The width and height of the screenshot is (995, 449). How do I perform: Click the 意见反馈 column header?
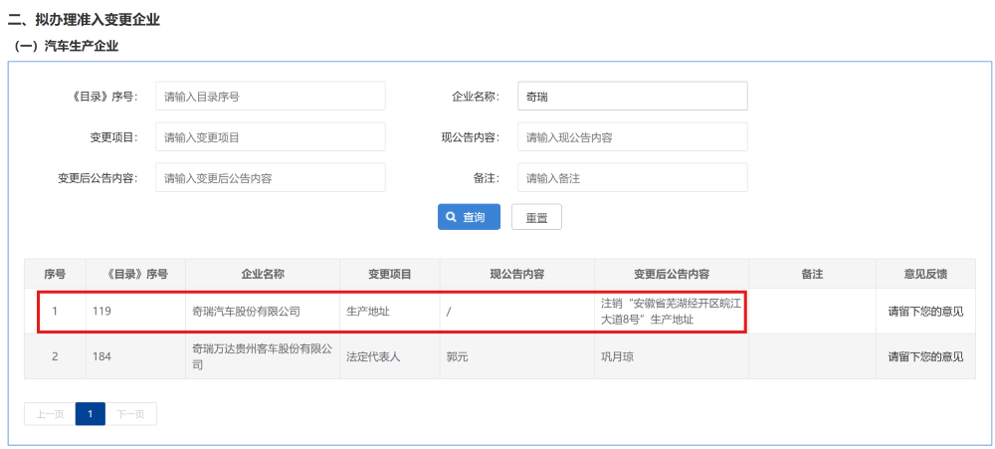pos(925,275)
